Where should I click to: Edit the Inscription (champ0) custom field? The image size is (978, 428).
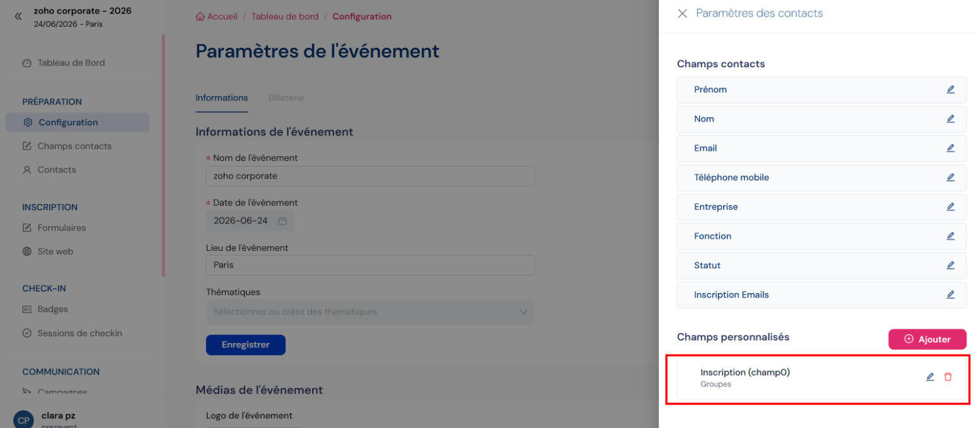(930, 377)
